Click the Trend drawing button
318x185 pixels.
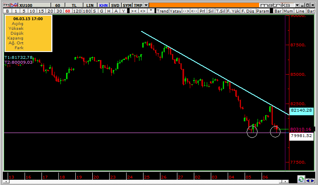[x=162, y=11]
